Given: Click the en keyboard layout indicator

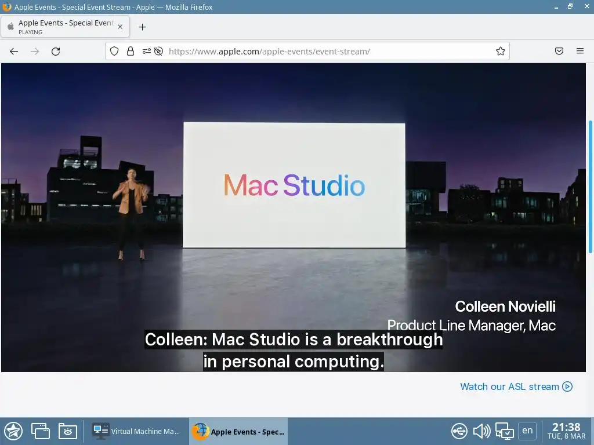Looking at the screenshot, I should [527, 431].
